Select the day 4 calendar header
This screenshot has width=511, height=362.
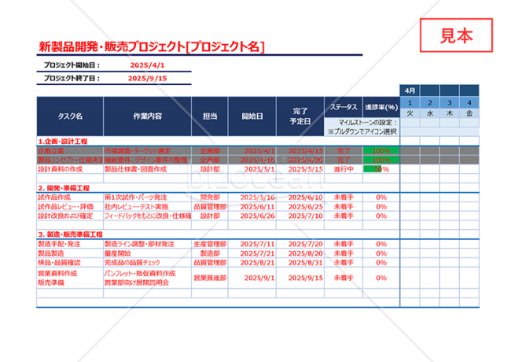(x=469, y=103)
